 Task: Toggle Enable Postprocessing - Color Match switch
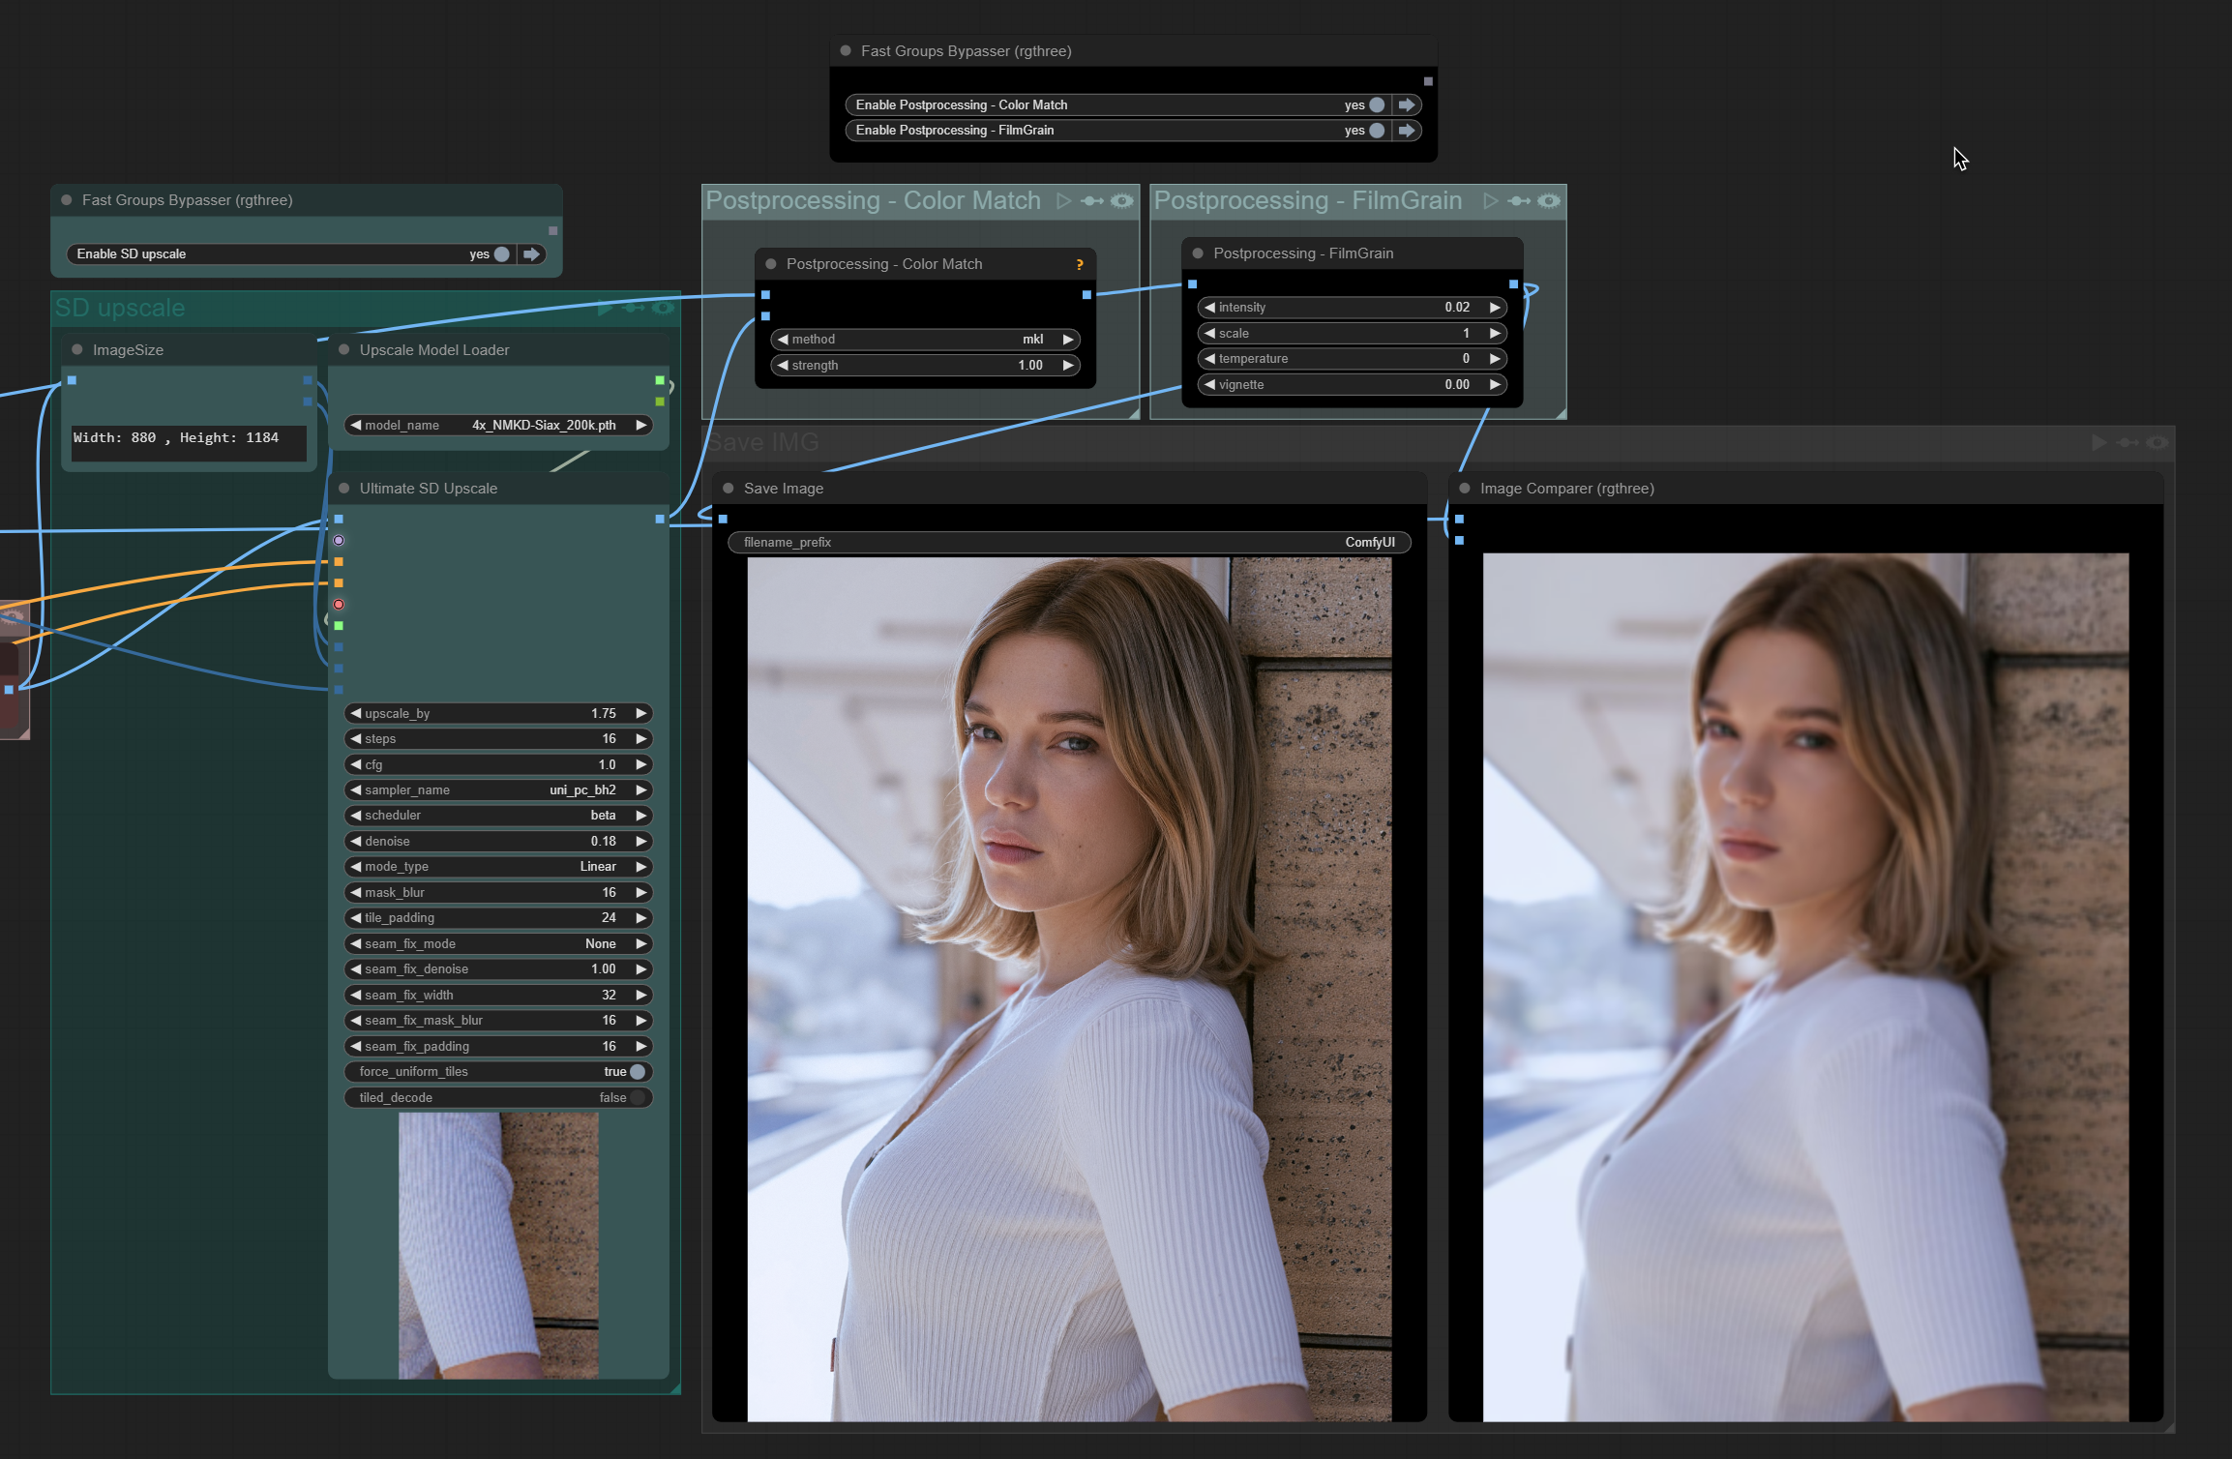1376,104
